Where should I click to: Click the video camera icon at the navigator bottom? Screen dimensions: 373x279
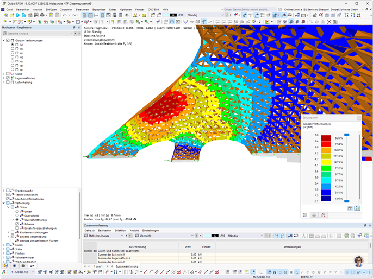[23, 265]
